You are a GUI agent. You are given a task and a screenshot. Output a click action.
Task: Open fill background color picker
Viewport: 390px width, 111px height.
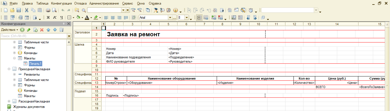(x=79, y=18)
